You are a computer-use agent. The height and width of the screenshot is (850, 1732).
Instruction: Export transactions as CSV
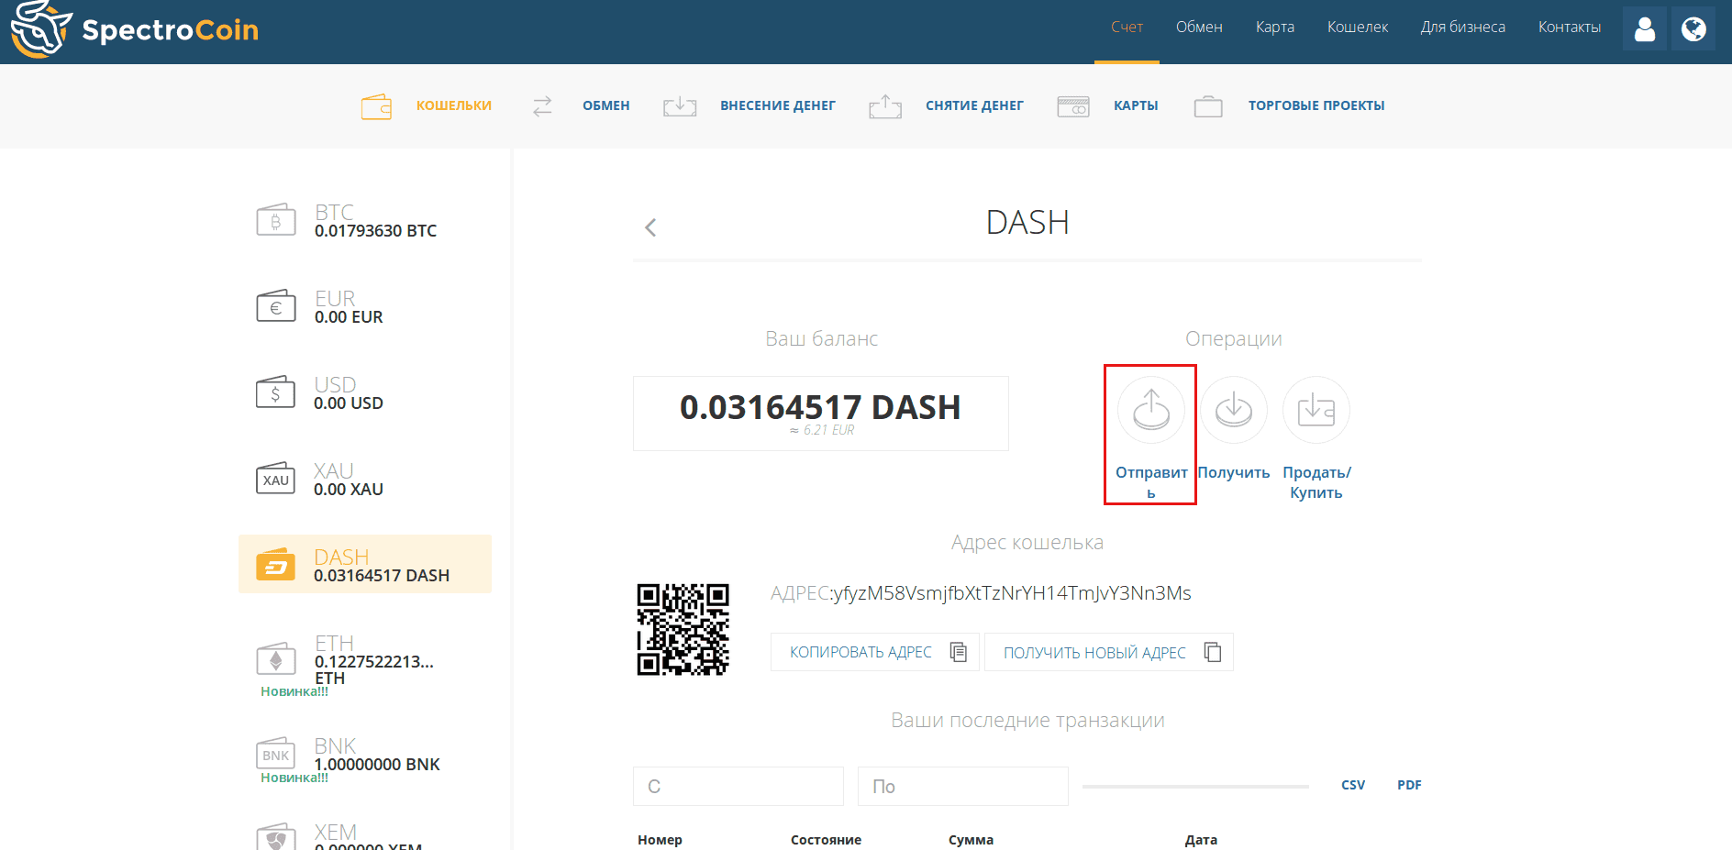coord(1353,785)
